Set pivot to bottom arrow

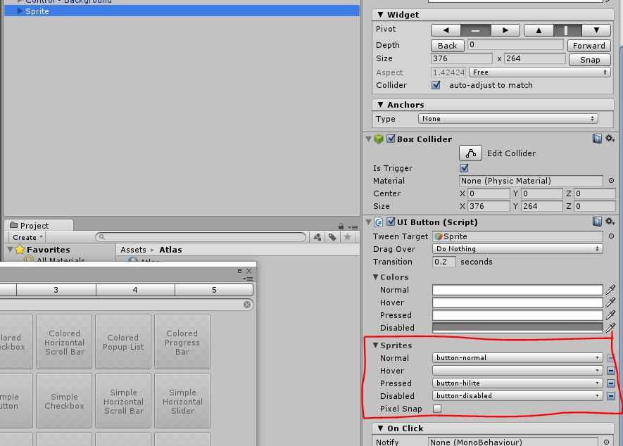[x=596, y=30]
